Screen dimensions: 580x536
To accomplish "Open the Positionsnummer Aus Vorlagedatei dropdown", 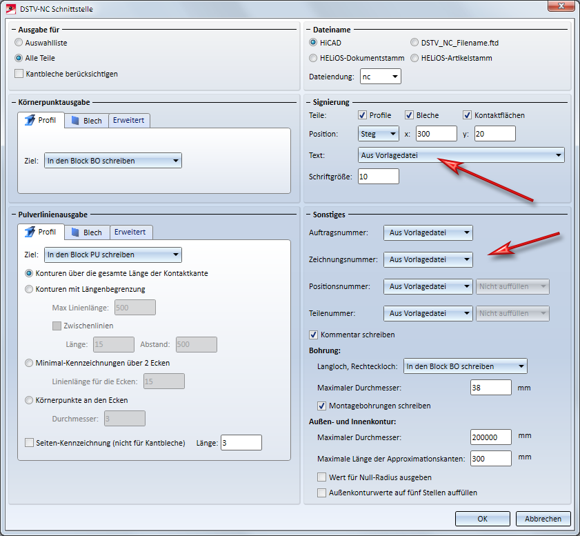I will (428, 286).
